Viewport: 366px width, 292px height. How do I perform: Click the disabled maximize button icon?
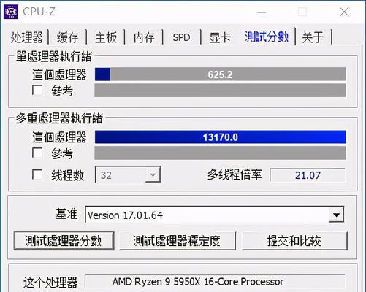[302, 12]
